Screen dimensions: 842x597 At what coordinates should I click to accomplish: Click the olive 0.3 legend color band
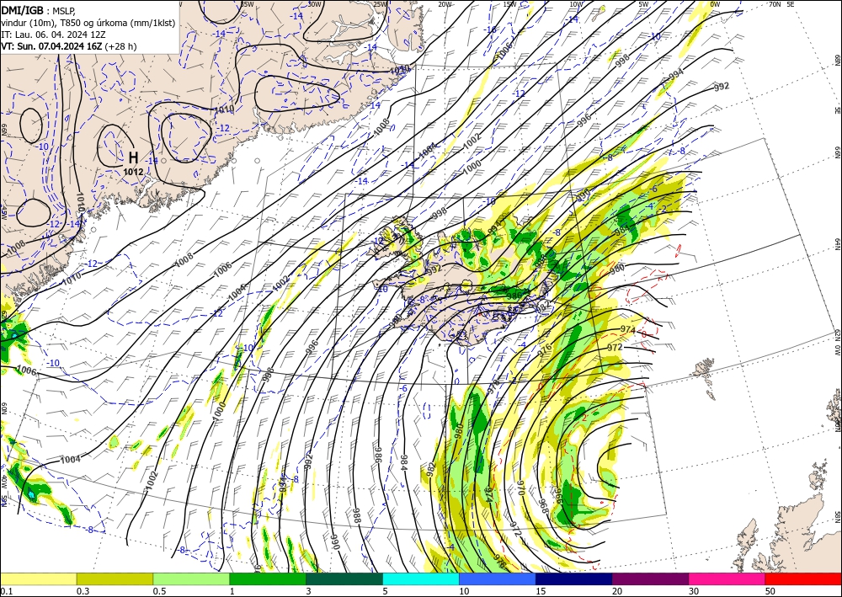(115, 578)
